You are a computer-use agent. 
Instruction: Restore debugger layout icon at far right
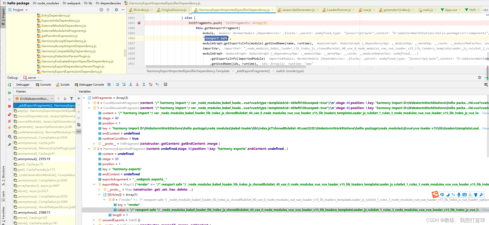(x=486, y=85)
